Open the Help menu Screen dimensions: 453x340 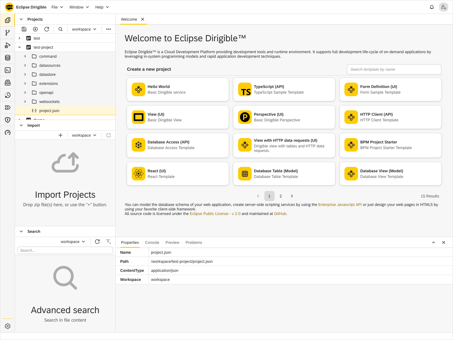(x=102, y=7)
